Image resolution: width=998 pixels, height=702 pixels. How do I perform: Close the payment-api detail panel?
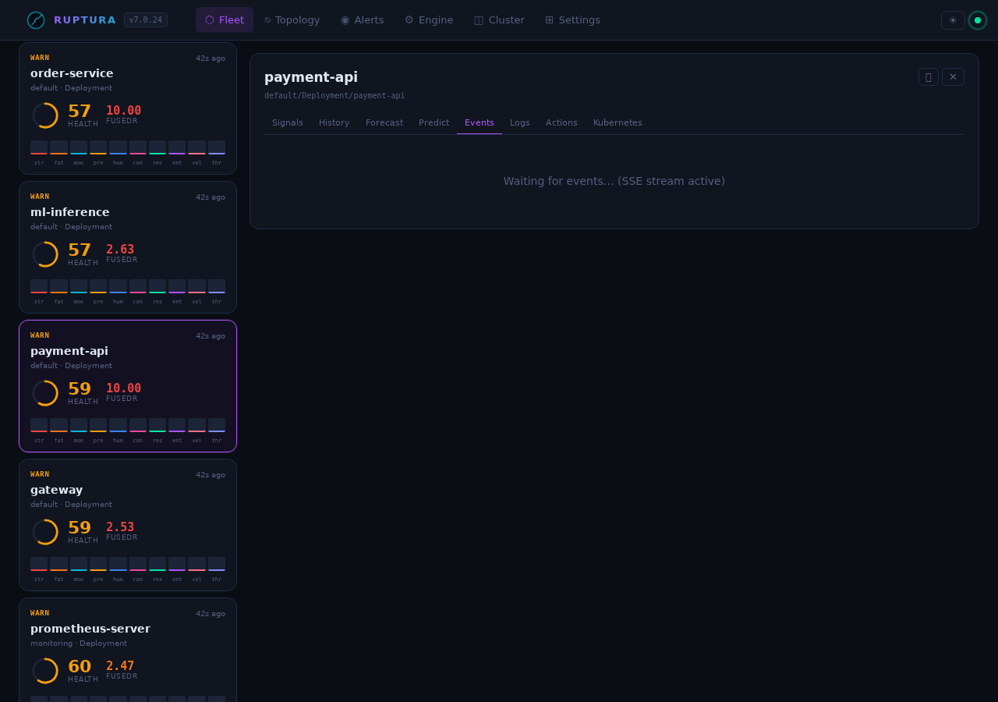(x=953, y=76)
